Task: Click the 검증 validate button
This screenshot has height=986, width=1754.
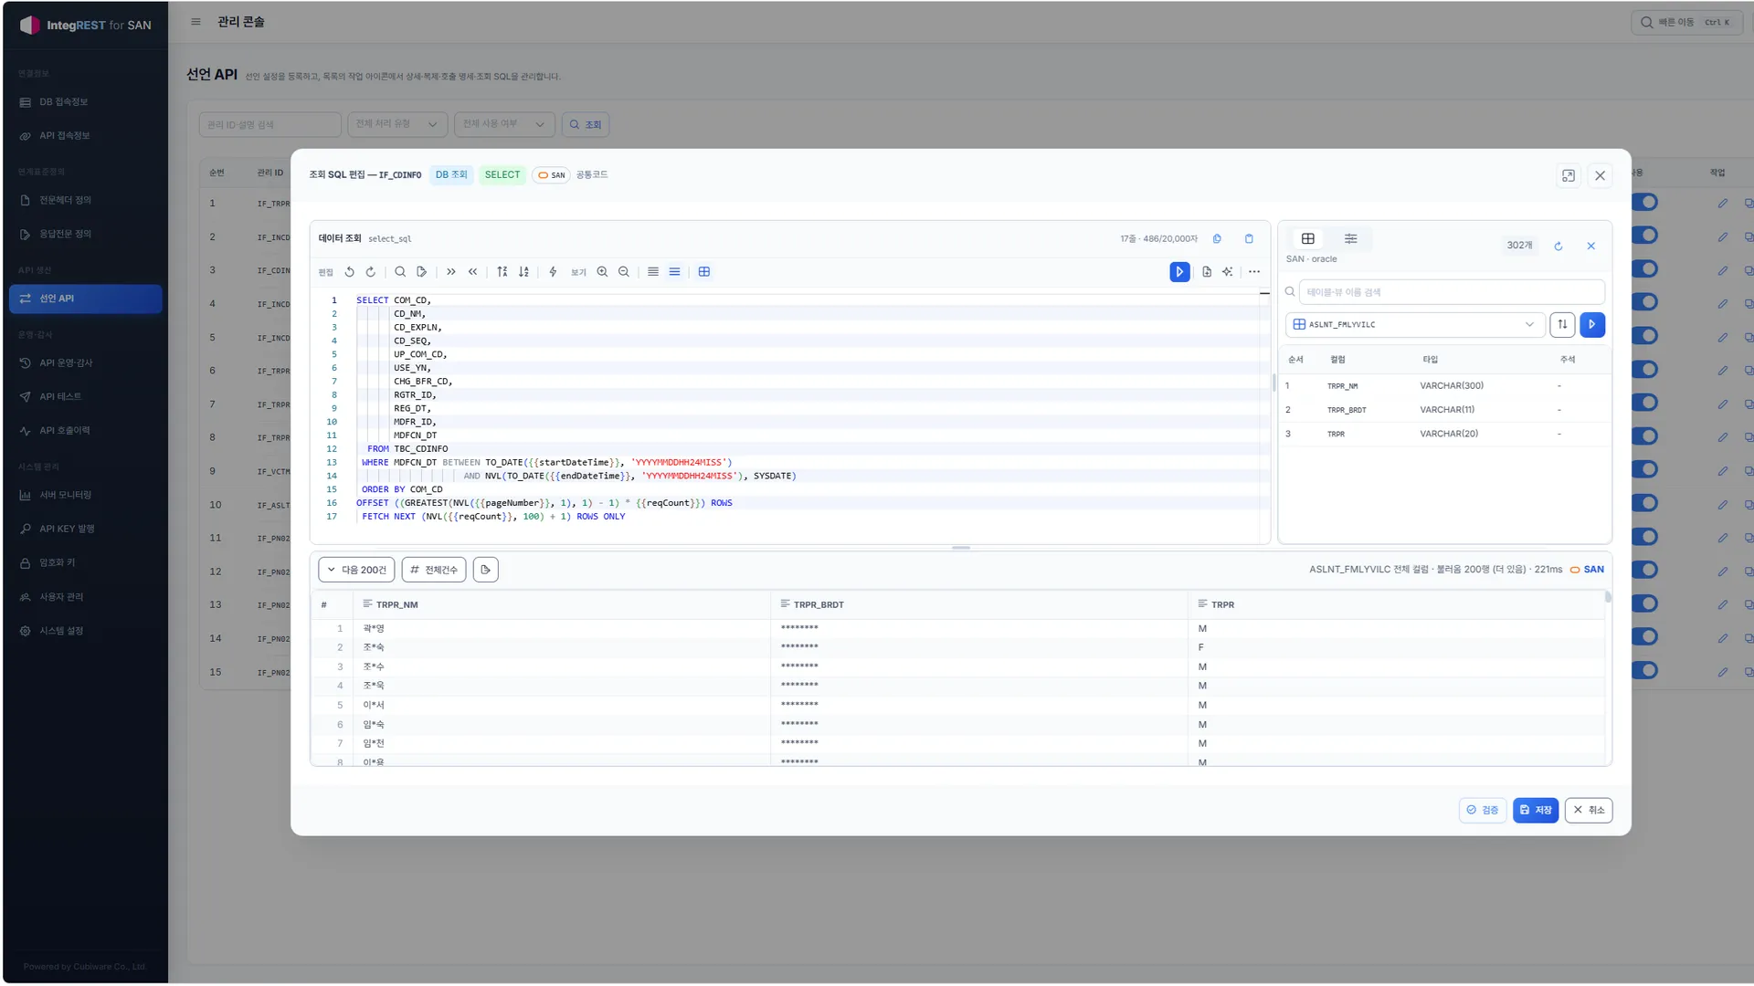Action: point(1483,811)
